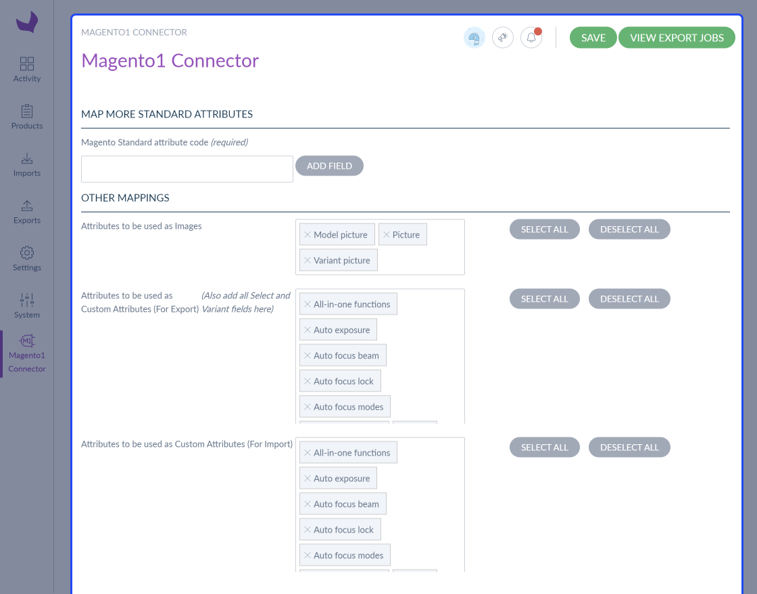Open the Exports menu

pos(27,212)
